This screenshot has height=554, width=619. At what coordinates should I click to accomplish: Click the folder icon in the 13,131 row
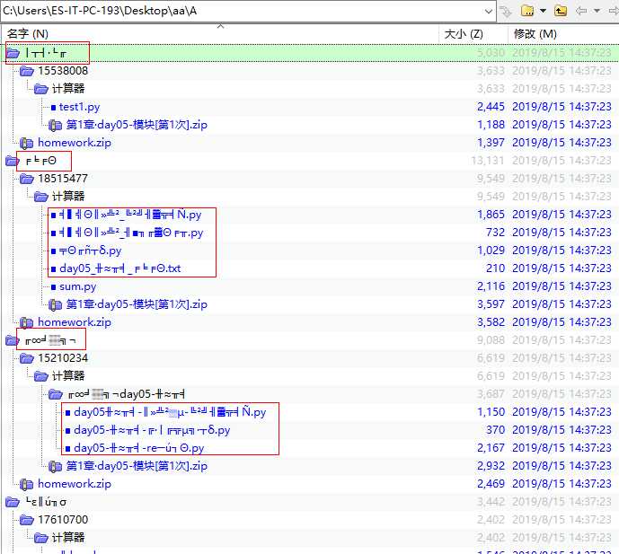[13, 161]
